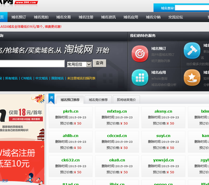Click the red 域名注册 10元 banner

(x=22, y=163)
